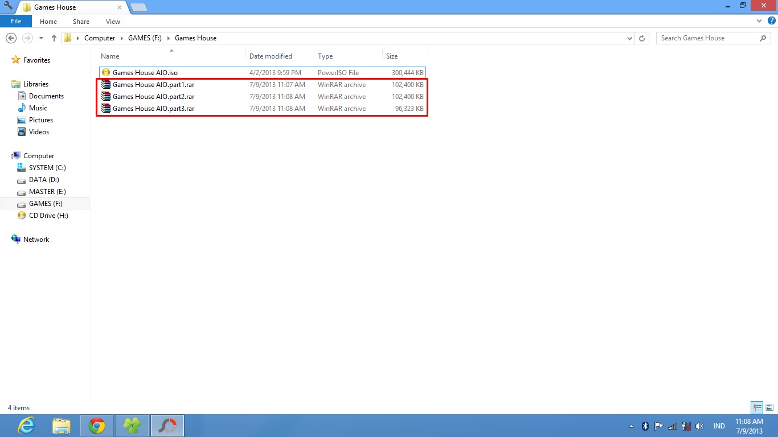Image resolution: width=778 pixels, height=437 pixels.
Task: Click the Bluetooth tray icon
Action: pyautogui.click(x=645, y=426)
